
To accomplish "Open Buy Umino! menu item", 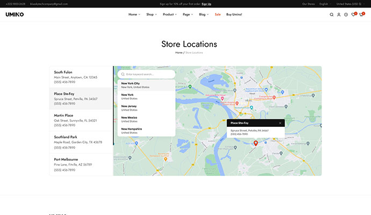I will [x=234, y=15].
